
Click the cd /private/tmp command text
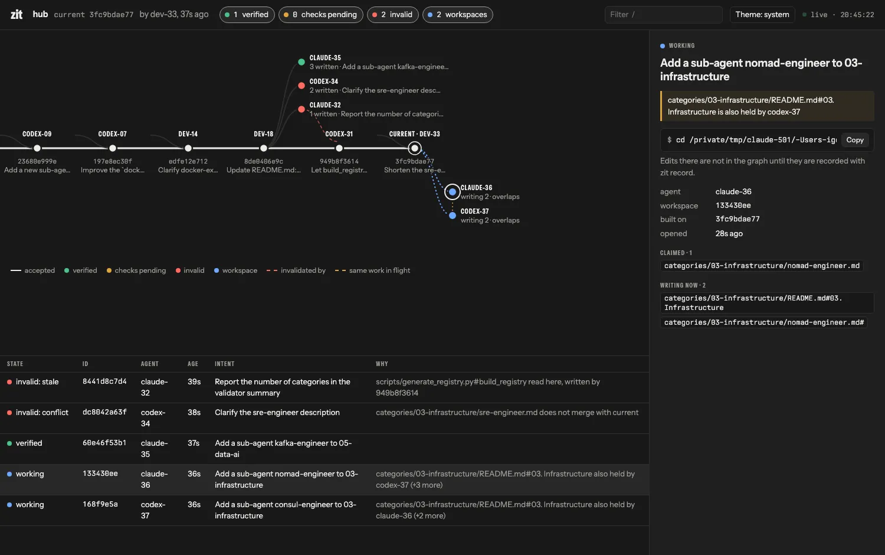point(756,140)
